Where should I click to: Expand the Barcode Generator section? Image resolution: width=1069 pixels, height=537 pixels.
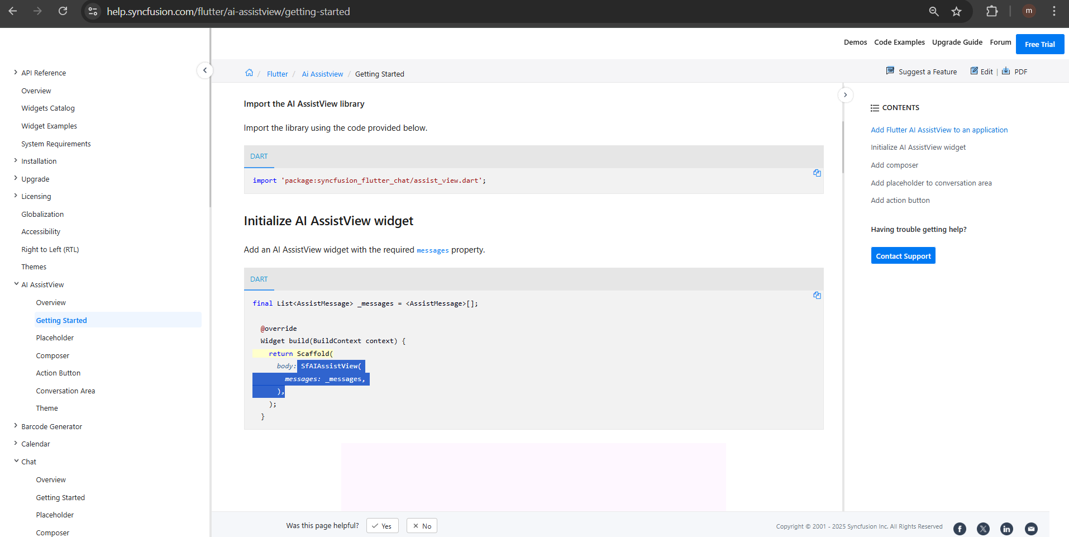click(16, 426)
